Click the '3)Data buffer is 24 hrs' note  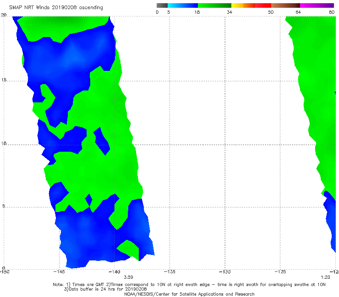pyautogui.click(x=105, y=289)
